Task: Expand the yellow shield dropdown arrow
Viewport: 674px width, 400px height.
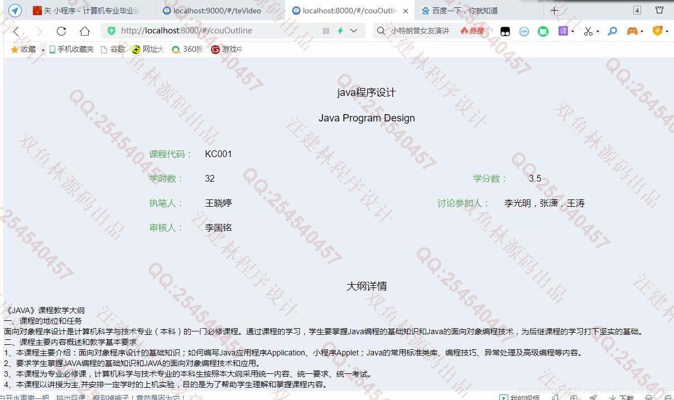Action: click(667, 31)
